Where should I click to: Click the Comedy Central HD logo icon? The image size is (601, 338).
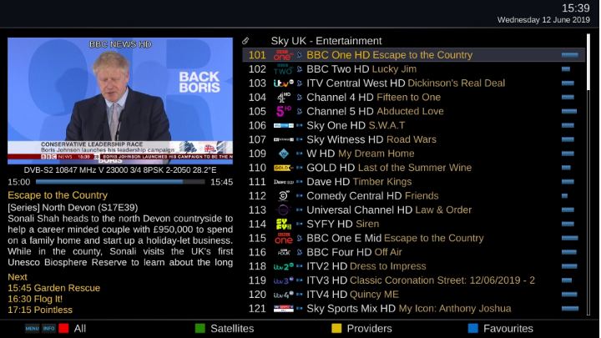pyautogui.click(x=283, y=196)
